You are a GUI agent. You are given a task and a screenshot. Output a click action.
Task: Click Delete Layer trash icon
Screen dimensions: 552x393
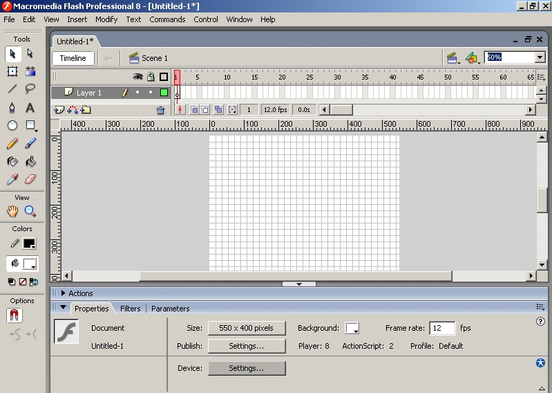pos(160,110)
